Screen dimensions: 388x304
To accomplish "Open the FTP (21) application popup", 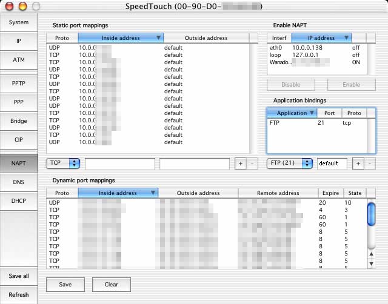I will click(290, 163).
